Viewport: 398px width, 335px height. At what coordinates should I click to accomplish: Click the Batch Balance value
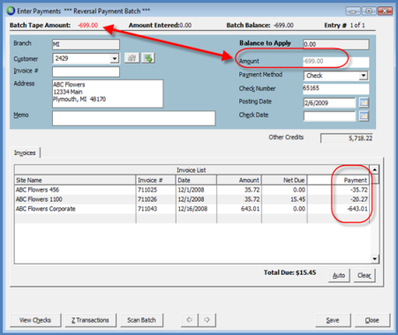coord(283,26)
